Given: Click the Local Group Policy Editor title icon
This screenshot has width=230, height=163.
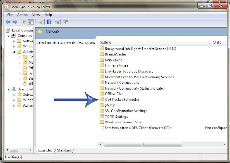Looking at the screenshot, I should point(6,7).
